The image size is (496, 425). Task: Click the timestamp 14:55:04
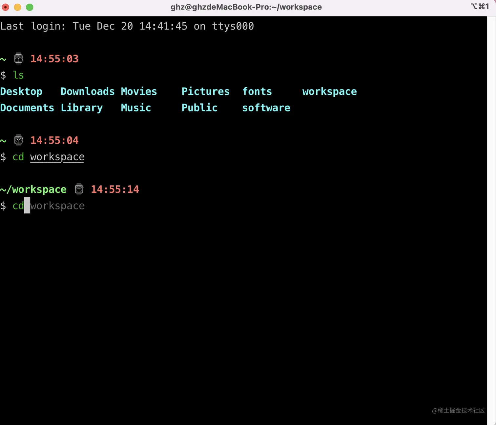pyautogui.click(x=54, y=140)
